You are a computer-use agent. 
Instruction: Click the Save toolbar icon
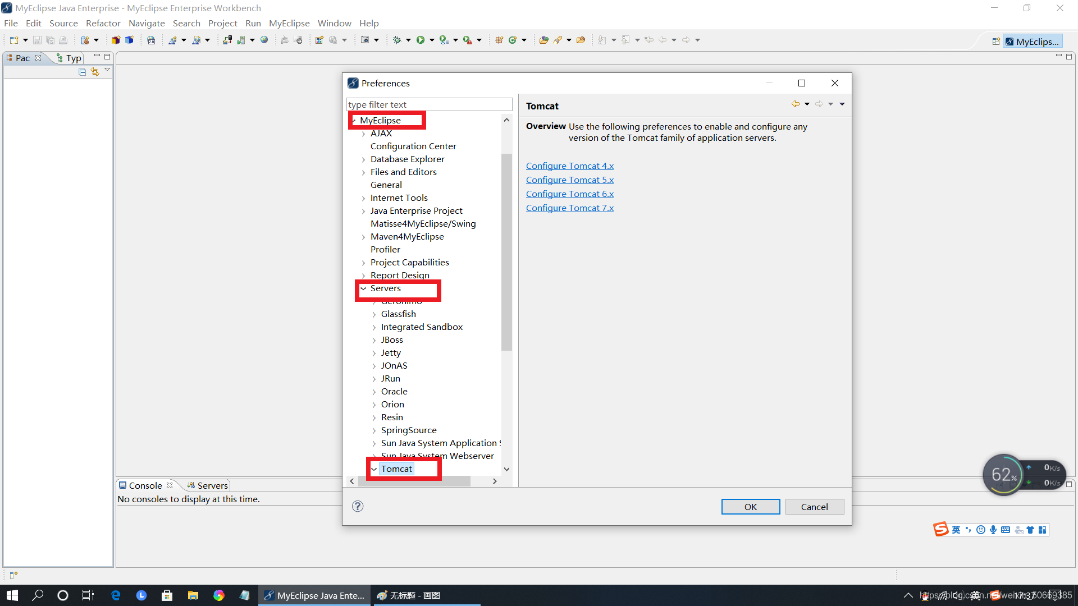(37, 40)
